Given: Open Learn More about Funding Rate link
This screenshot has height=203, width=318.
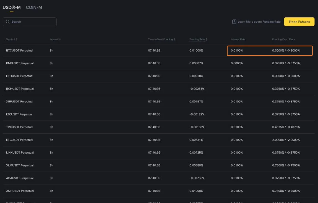Looking at the screenshot, I should [x=259, y=22].
